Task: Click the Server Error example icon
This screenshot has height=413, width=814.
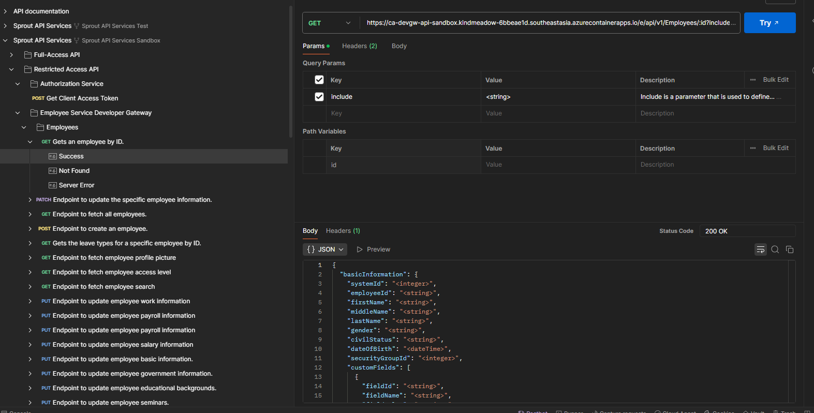Action: 52,185
